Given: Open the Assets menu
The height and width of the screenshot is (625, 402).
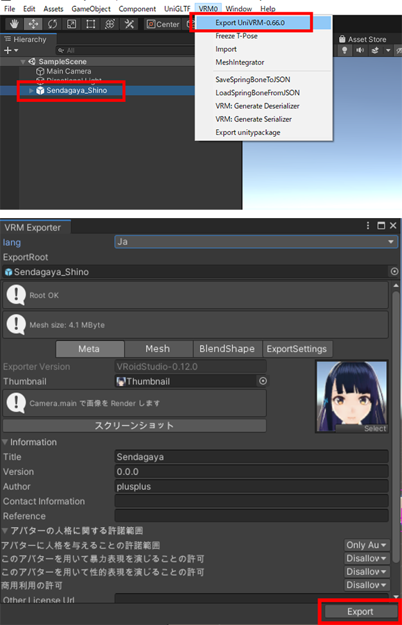Looking at the screenshot, I should (53, 9).
